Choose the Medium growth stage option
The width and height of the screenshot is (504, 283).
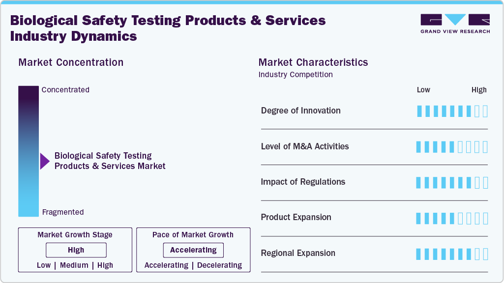74,265
